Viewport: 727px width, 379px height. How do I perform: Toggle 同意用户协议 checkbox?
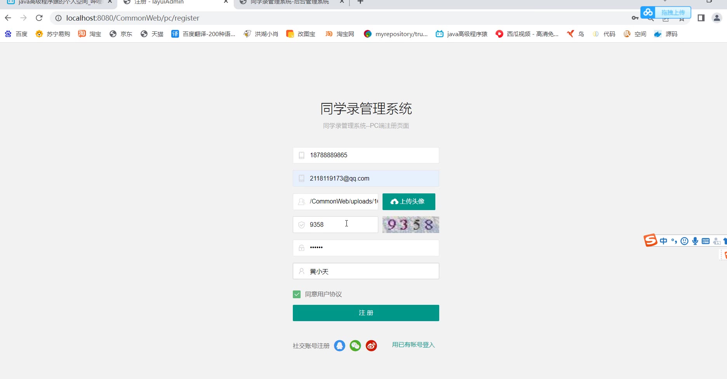(x=297, y=294)
